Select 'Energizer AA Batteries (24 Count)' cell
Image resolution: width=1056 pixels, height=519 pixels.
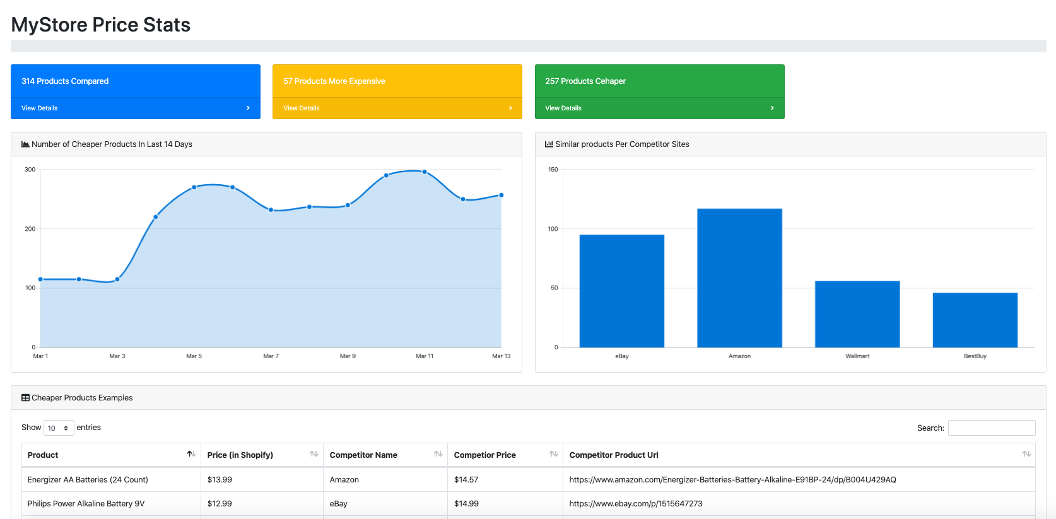click(x=111, y=480)
